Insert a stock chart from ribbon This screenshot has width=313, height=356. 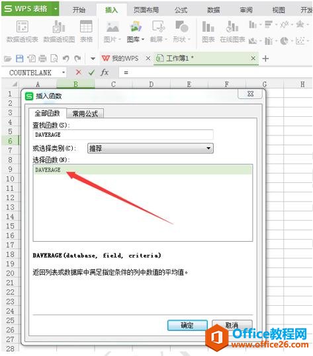271,41
